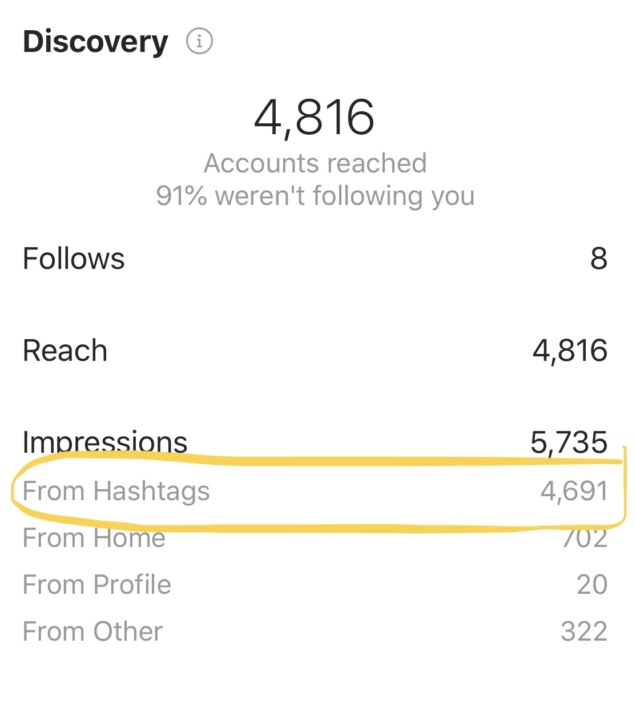Screen dimensions: 636x704
Task: Click the Discovery section heading
Action: coord(95,42)
